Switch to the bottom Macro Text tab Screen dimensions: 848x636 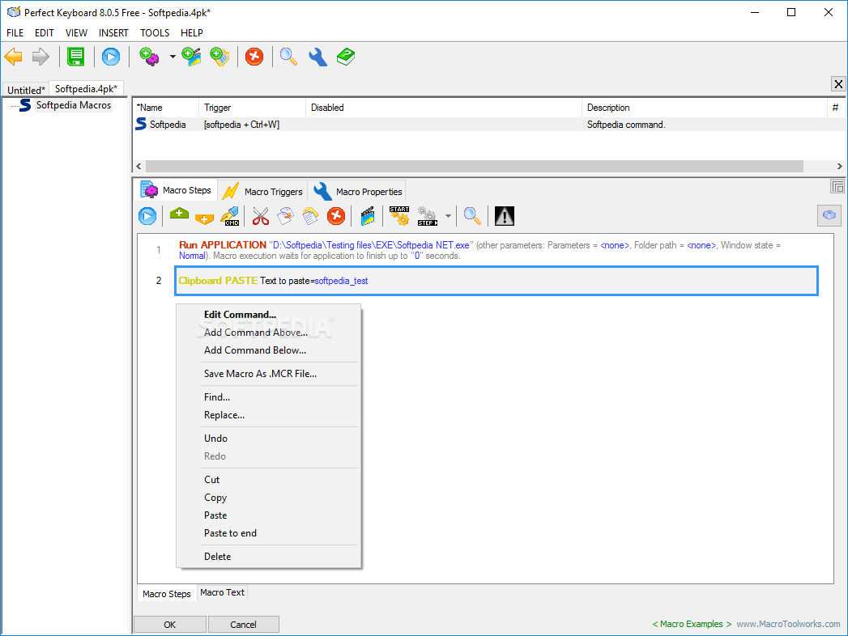click(x=222, y=593)
